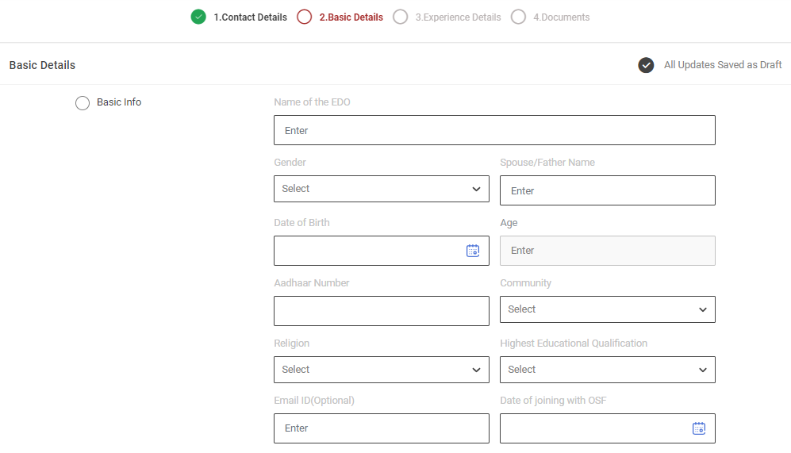Viewport: 791px width, 453px height.
Task: Click the Documents step circle
Action: (x=518, y=17)
